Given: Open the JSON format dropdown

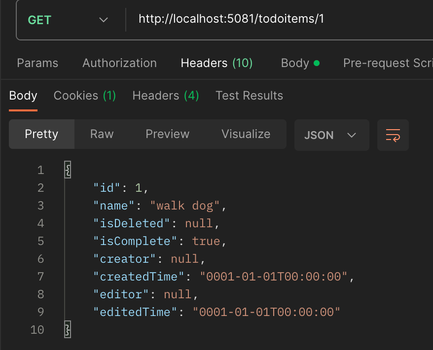Looking at the screenshot, I should coord(331,135).
